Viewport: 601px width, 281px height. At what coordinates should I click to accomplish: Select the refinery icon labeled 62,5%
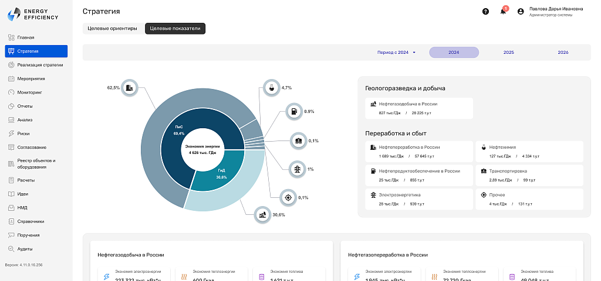click(x=130, y=88)
